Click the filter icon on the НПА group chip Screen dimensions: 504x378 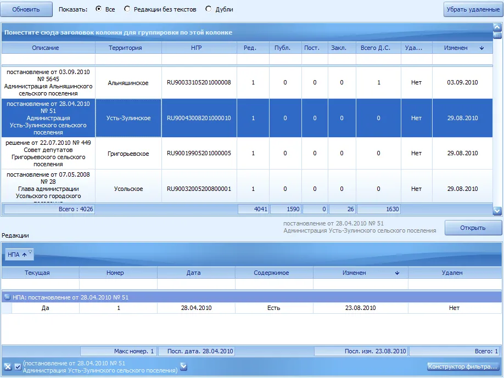(x=30, y=252)
